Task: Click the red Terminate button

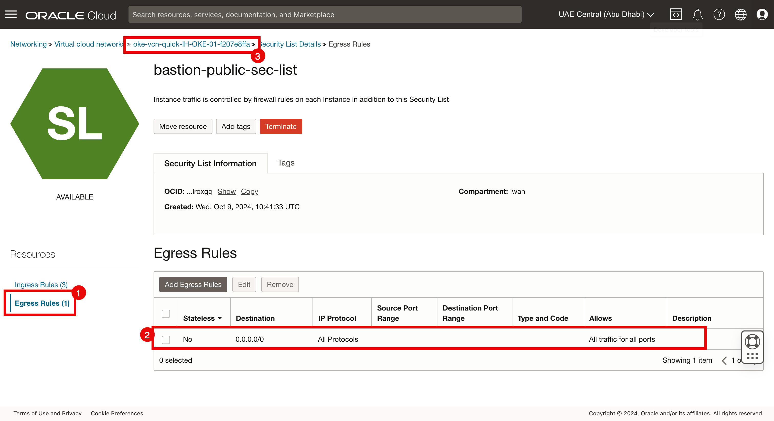Action: [x=280, y=126]
